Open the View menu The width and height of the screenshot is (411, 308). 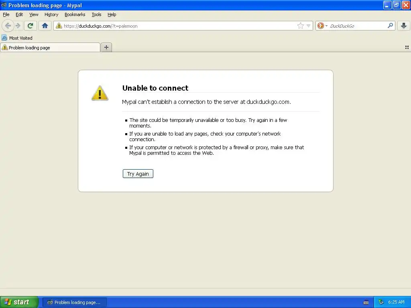(x=34, y=14)
